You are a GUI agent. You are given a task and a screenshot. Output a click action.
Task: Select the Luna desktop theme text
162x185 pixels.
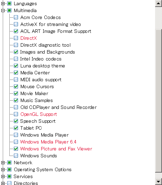(43, 66)
